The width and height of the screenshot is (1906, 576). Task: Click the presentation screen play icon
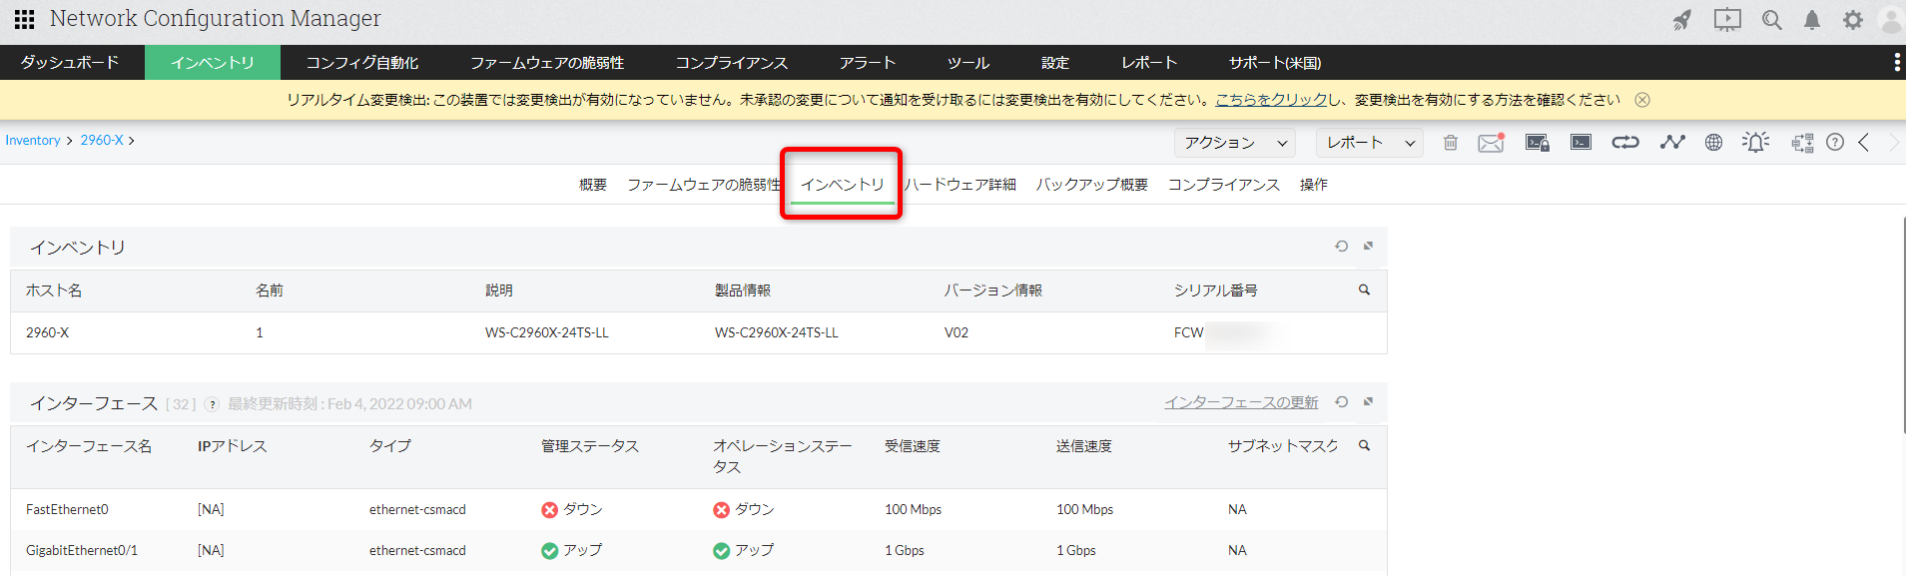(x=1727, y=20)
